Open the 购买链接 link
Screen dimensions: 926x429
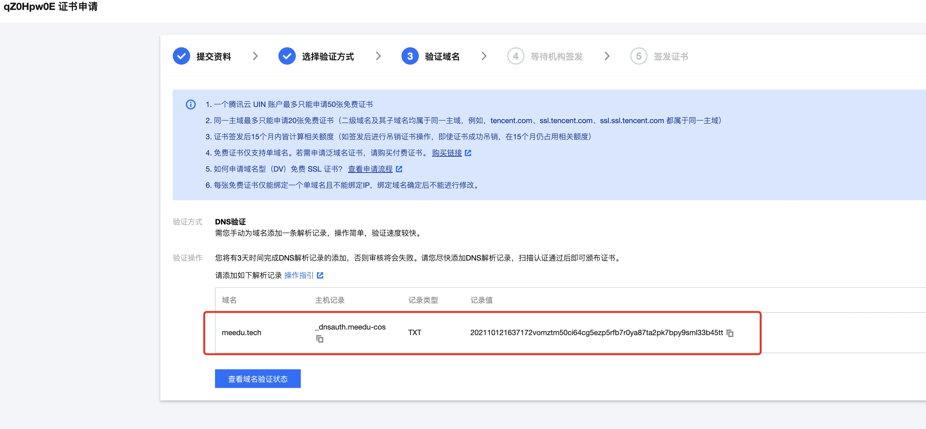447,153
